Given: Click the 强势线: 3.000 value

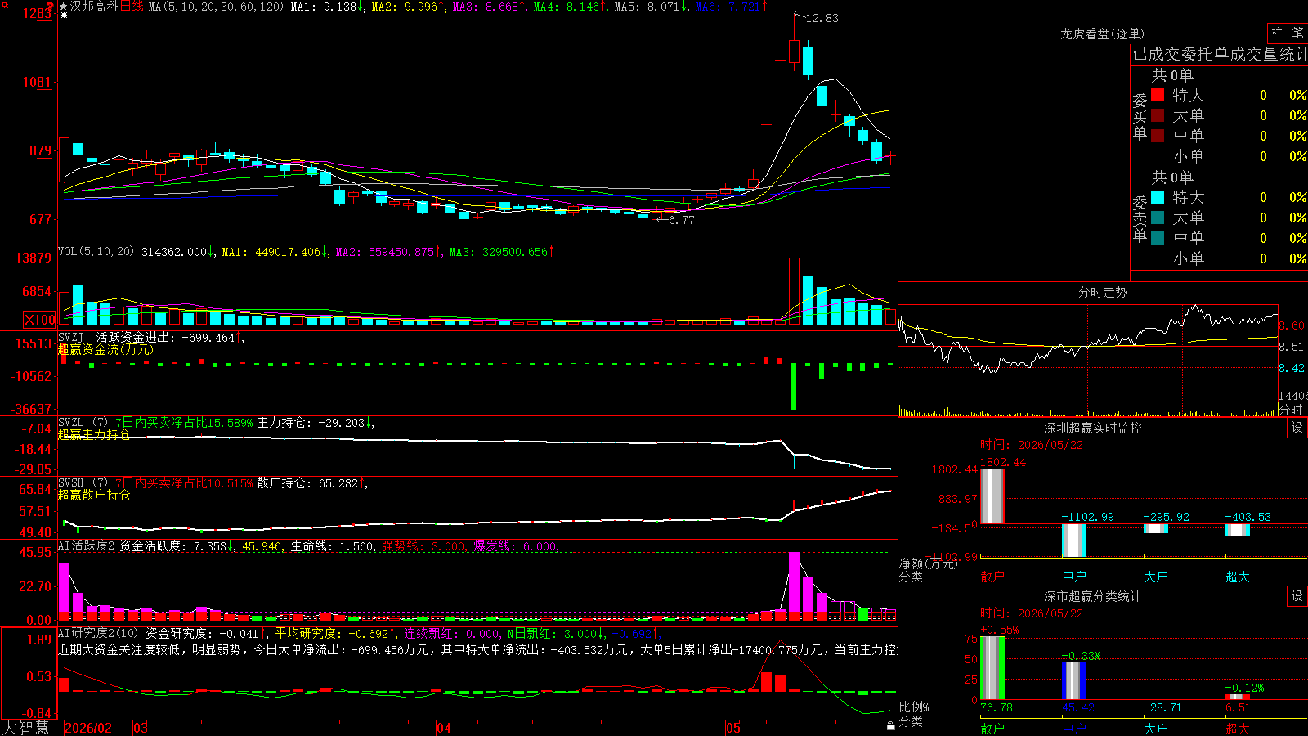Looking at the screenshot, I should tap(423, 546).
